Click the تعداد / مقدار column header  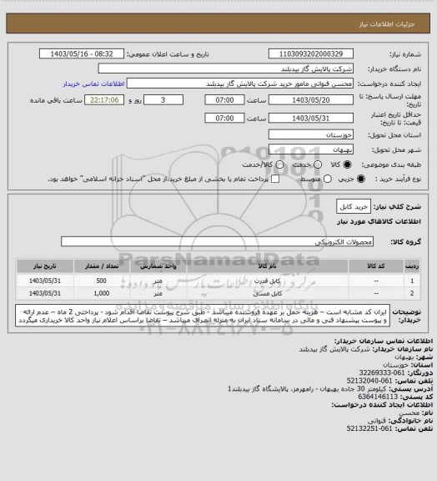tap(102, 266)
